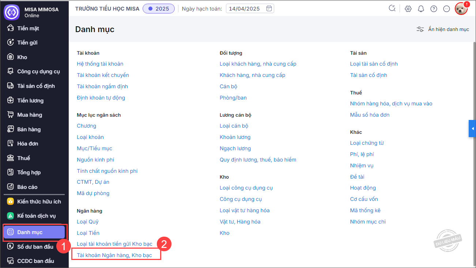Click the user avatar profile picture
This screenshot has width=476, height=268.
(461, 9)
